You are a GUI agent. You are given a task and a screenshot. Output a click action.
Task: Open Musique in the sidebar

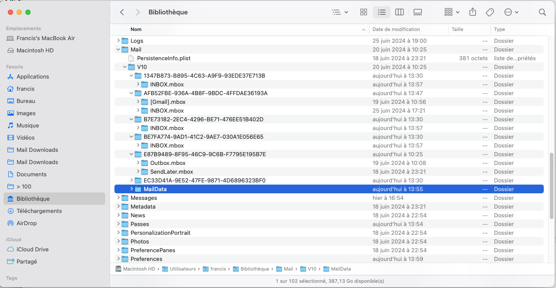click(28, 125)
